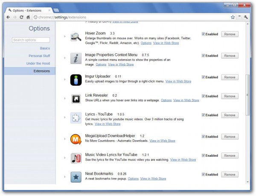256x196 pixels.
Task: Remove Music Video Lyrics for YouTube extension
Action: coord(230,156)
